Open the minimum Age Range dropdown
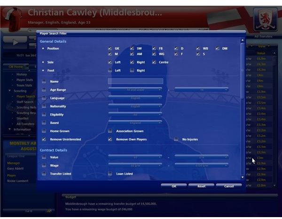 (x=135, y=90)
